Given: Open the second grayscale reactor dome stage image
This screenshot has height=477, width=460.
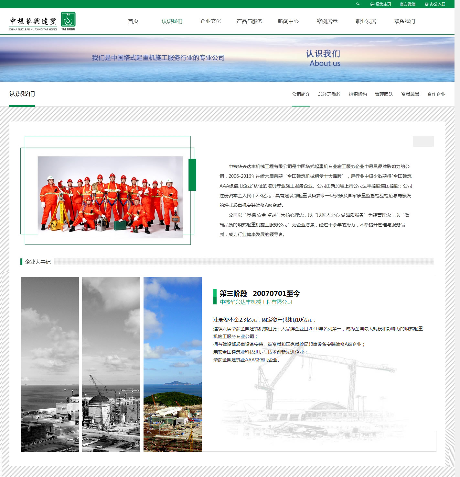Looking at the screenshot, I should pos(111,364).
